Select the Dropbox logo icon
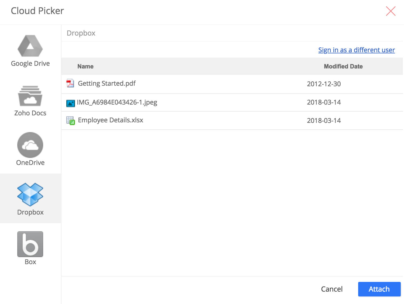The height and width of the screenshot is (304, 404). tap(30, 194)
